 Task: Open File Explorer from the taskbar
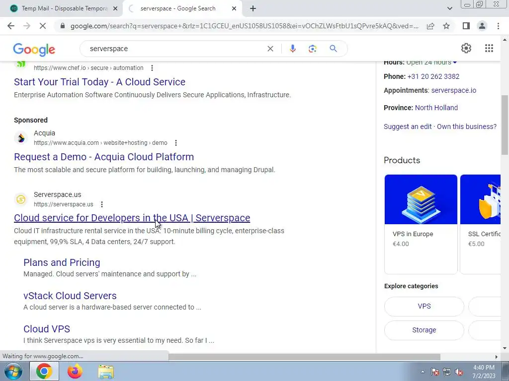[106, 371]
